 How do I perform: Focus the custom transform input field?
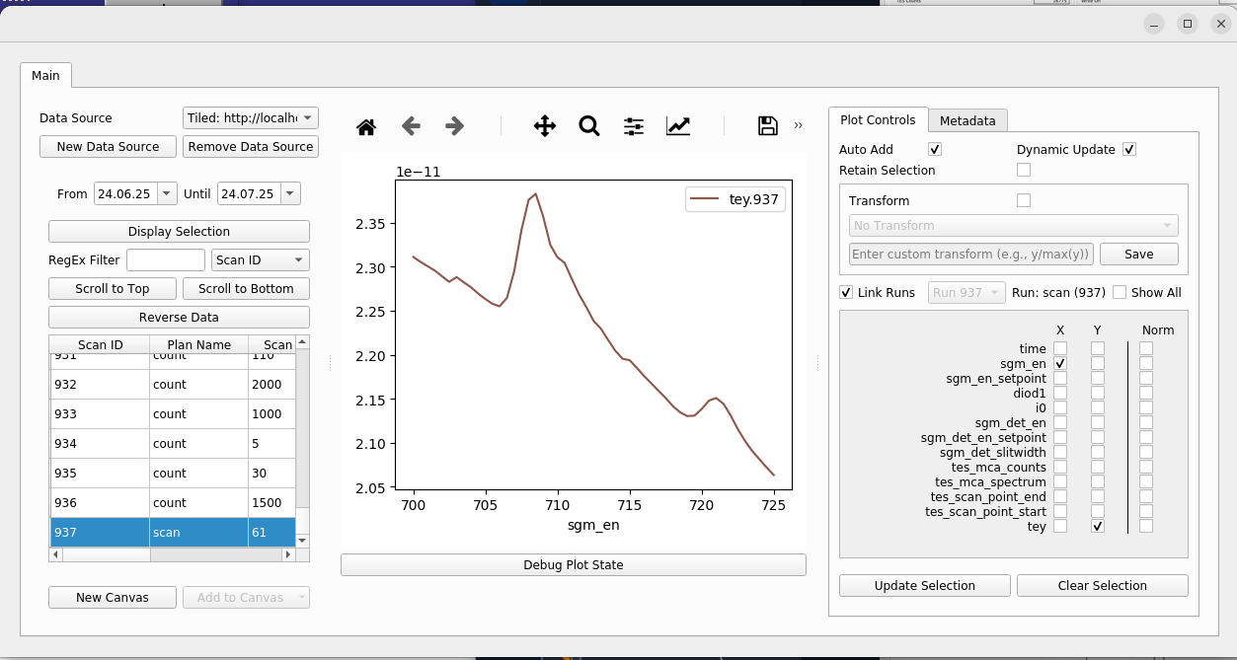971,255
